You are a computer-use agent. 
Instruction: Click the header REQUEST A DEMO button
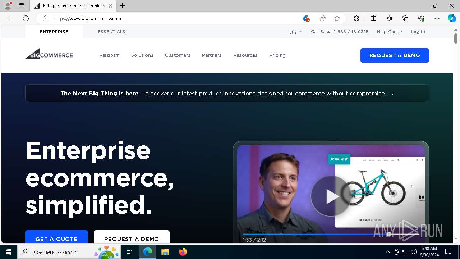click(395, 55)
